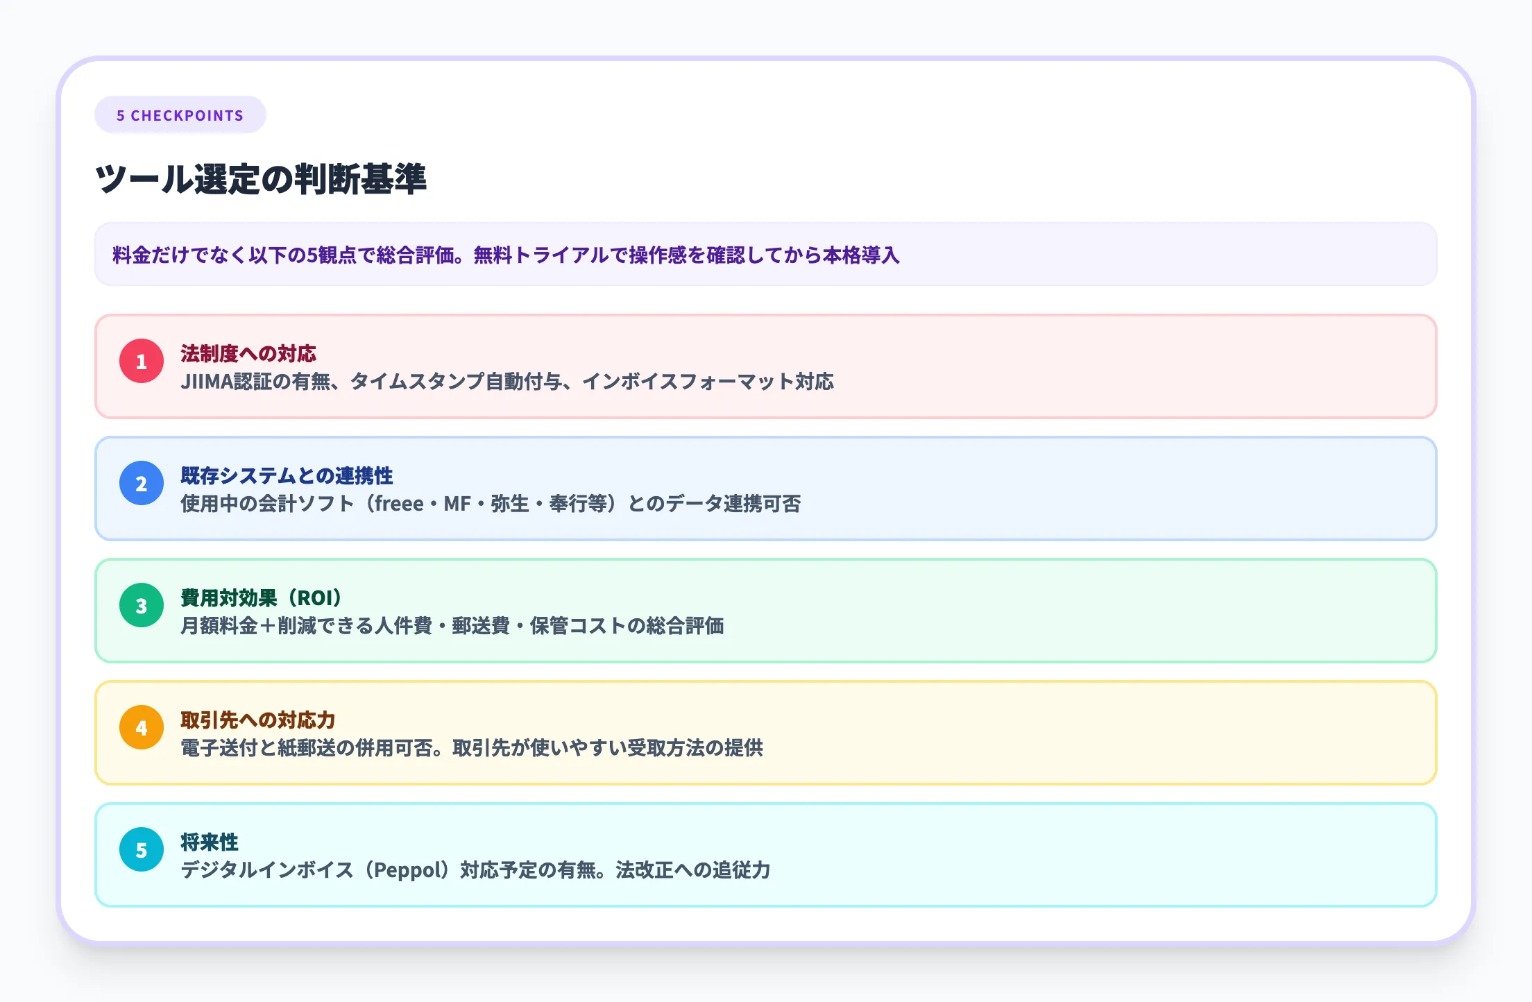Click the JIIMA認証 description text
1532x1002 pixels.
pyautogui.click(x=508, y=382)
